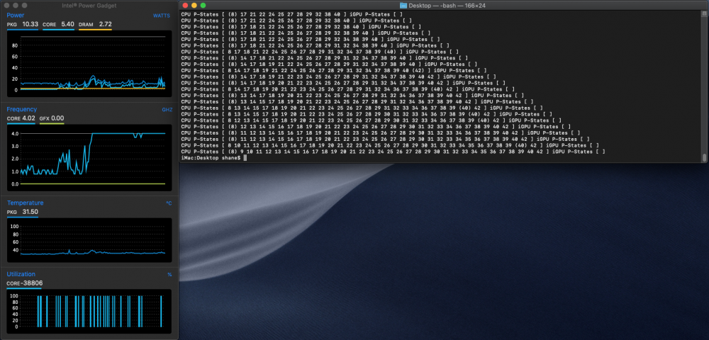Click the "°C" unit label
The width and height of the screenshot is (709, 340).
pyautogui.click(x=169, y=203)
